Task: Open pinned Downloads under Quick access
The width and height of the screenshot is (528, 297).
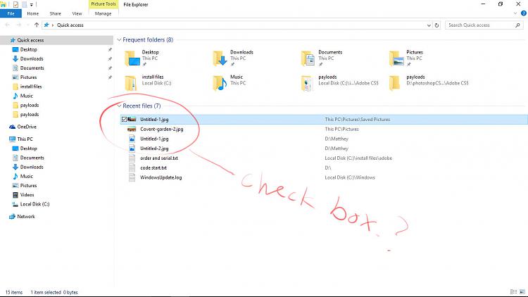Action: [x=32, y=58]
